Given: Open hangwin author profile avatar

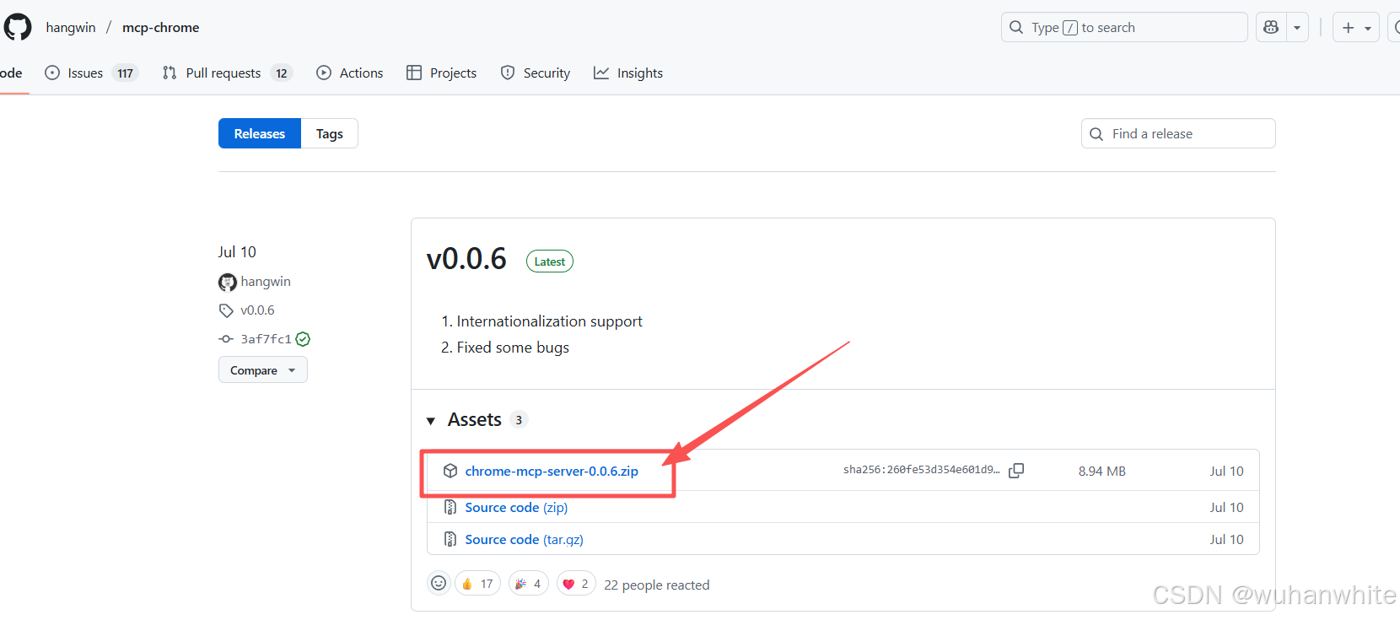Looking at the screenshot, I should click(x=228, y=282).
